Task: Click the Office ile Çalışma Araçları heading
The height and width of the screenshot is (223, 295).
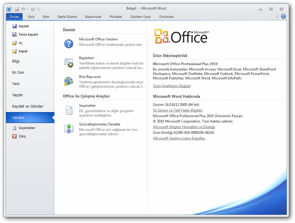Action: (x=86, y=96)
